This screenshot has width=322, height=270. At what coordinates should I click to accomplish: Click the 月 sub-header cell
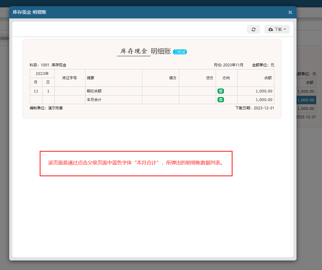click(36, 82)
